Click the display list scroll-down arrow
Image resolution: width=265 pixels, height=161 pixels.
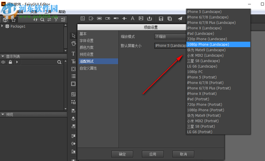66,109
